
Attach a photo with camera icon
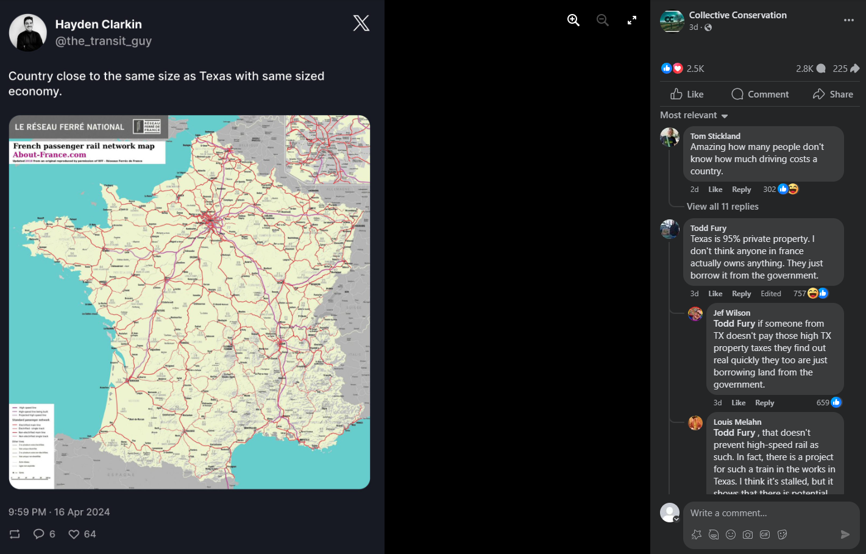tap(748, 534)
